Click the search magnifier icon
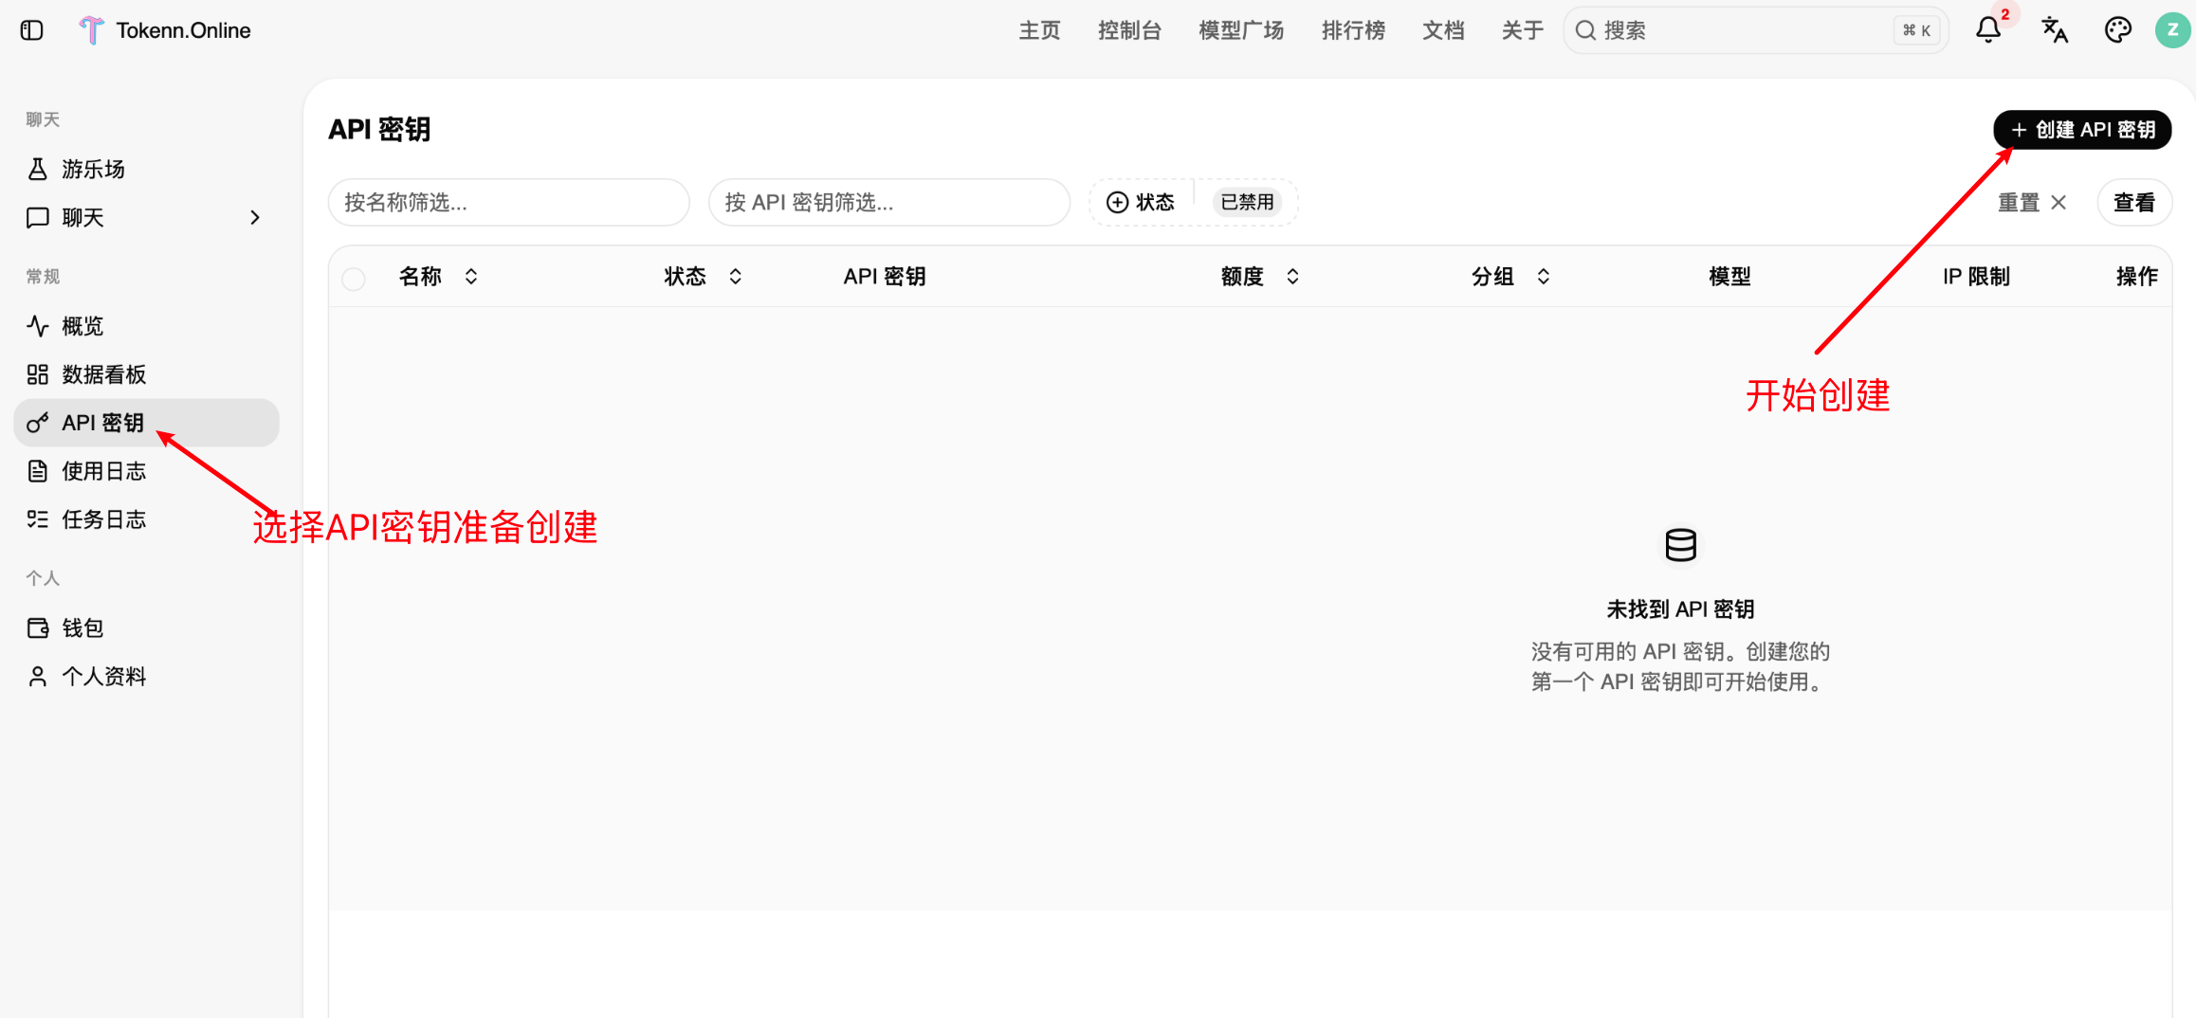The image size is (2196, 1018). 1584,30
